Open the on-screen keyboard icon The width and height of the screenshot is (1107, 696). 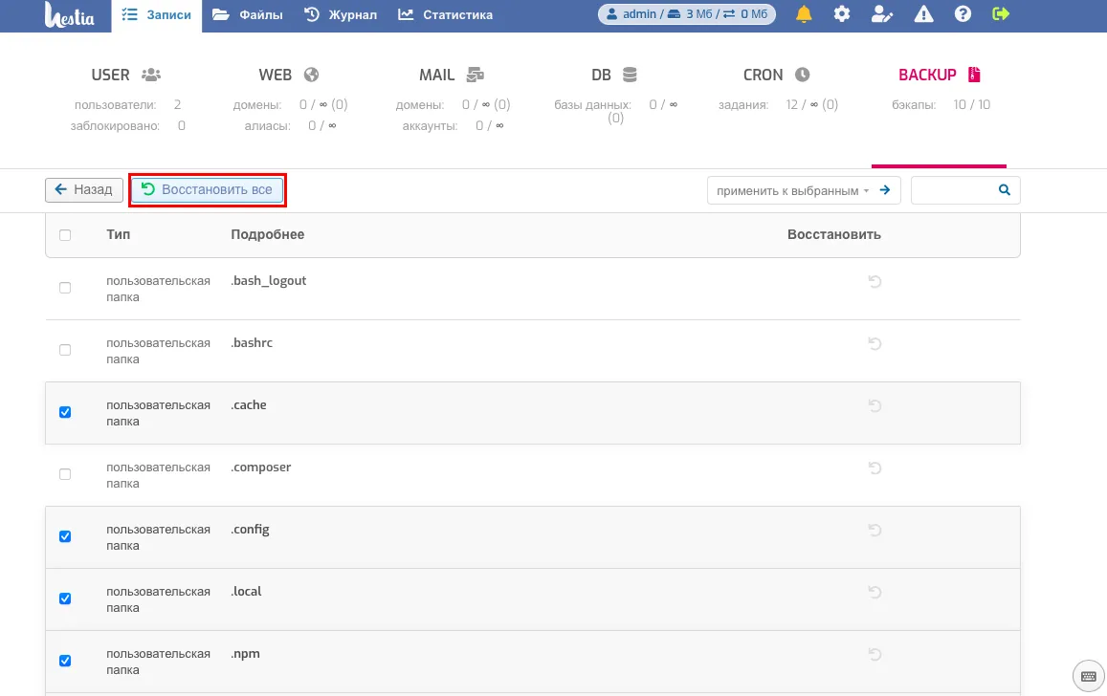(1089, 676)
